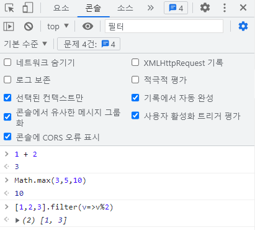
Task: Uncheck 콘솔에서 유사한 메시지 그룹화 checkbox
Action: (7, 117)
